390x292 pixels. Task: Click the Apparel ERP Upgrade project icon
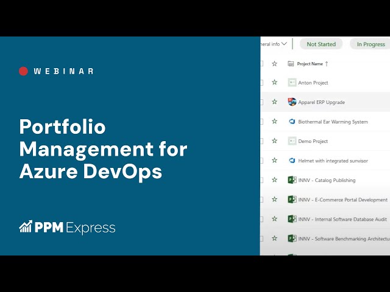tap(292, 102)
